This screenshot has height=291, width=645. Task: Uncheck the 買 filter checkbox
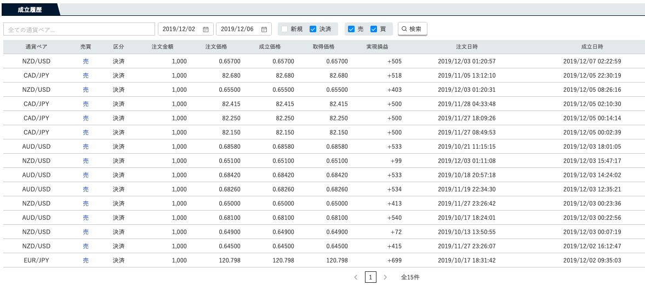click(x=374, y=29)
